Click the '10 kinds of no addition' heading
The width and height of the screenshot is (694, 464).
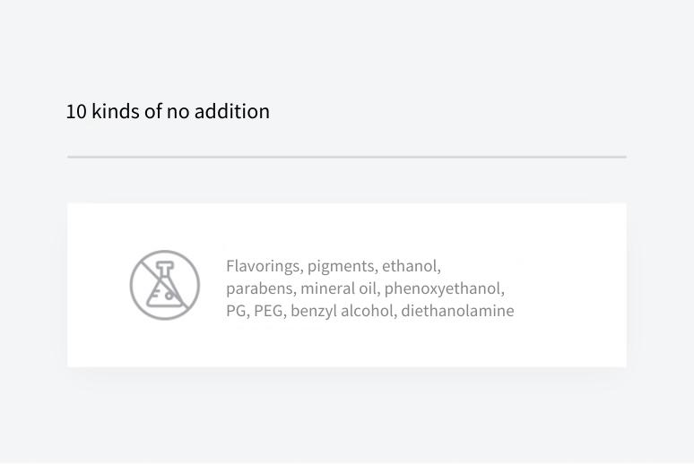tap(168, 111)
